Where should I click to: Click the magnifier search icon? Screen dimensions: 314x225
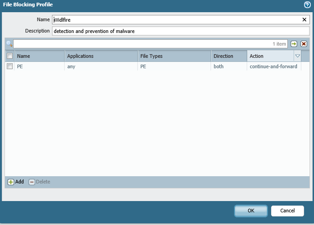[x=9, y=44]
